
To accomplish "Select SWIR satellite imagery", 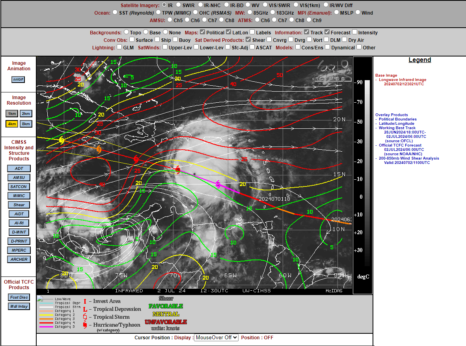I will tap(178, 5).
